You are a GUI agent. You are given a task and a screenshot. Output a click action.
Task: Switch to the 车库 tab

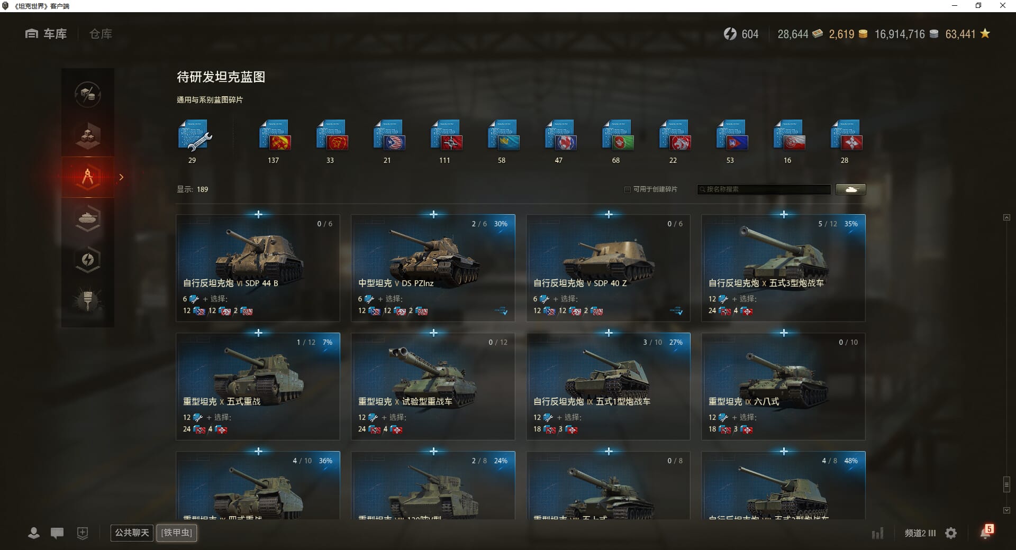pyautogui.click(x=46, y=34)
